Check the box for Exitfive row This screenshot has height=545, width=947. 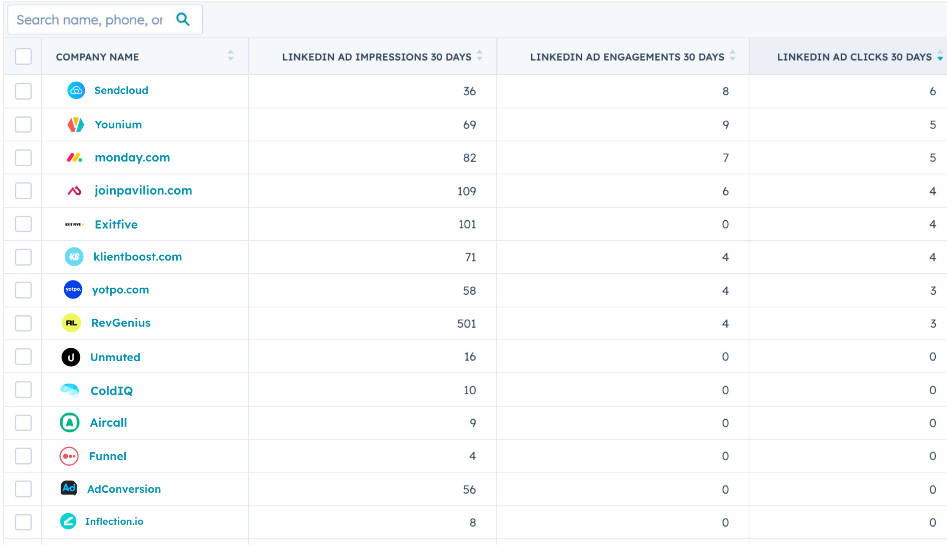(x=23, y=224)
